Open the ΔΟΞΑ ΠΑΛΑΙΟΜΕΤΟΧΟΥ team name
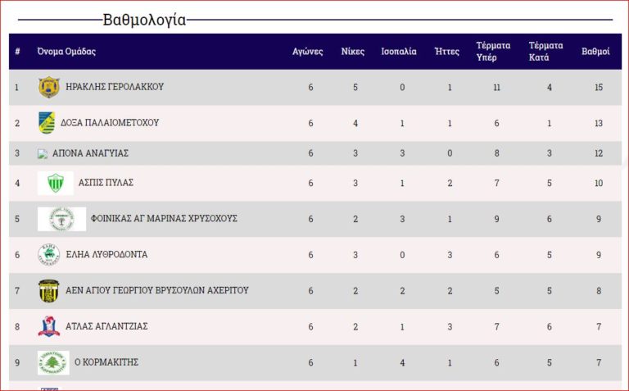Viewport: 629px width, 391px height. tap(110, 123)
